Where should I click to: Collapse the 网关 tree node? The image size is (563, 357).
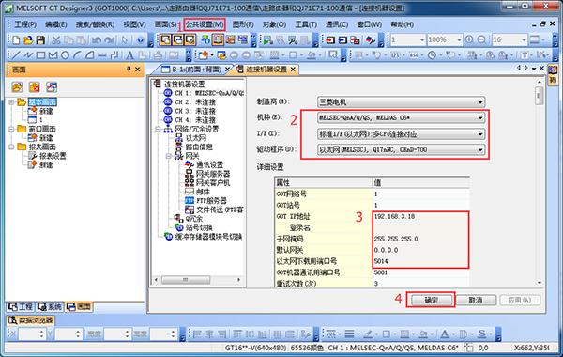pos(168,156)
